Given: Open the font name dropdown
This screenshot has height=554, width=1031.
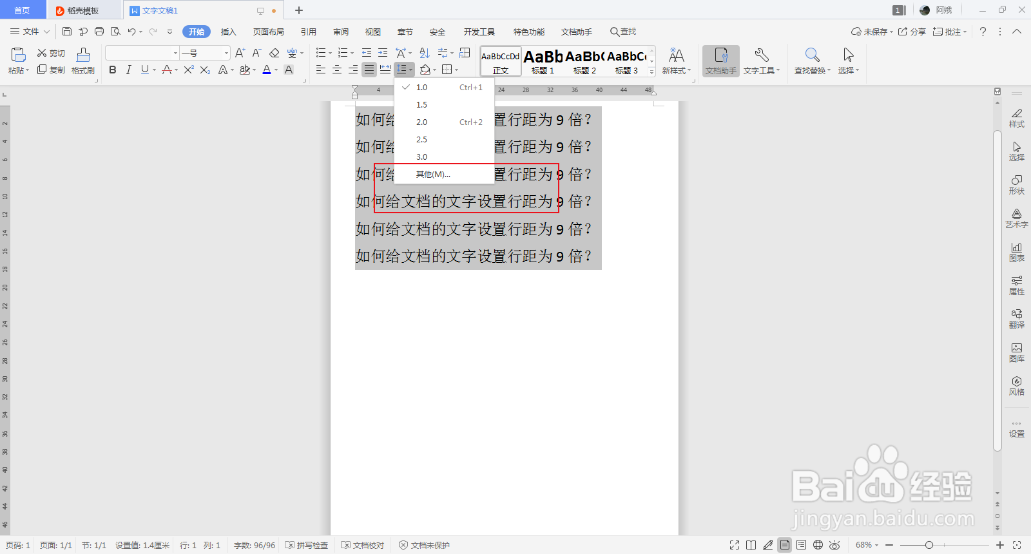Looking at the screenshot, I should [x=175, y=53].
